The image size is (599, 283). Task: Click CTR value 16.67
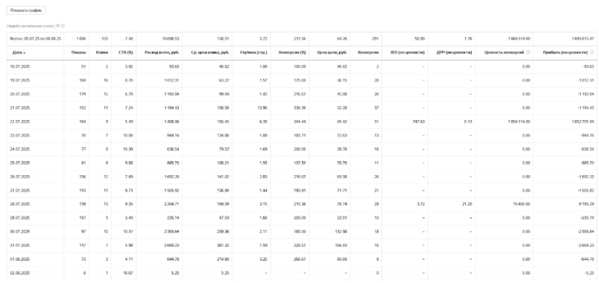pyautogui.click(x=128, y=273)
